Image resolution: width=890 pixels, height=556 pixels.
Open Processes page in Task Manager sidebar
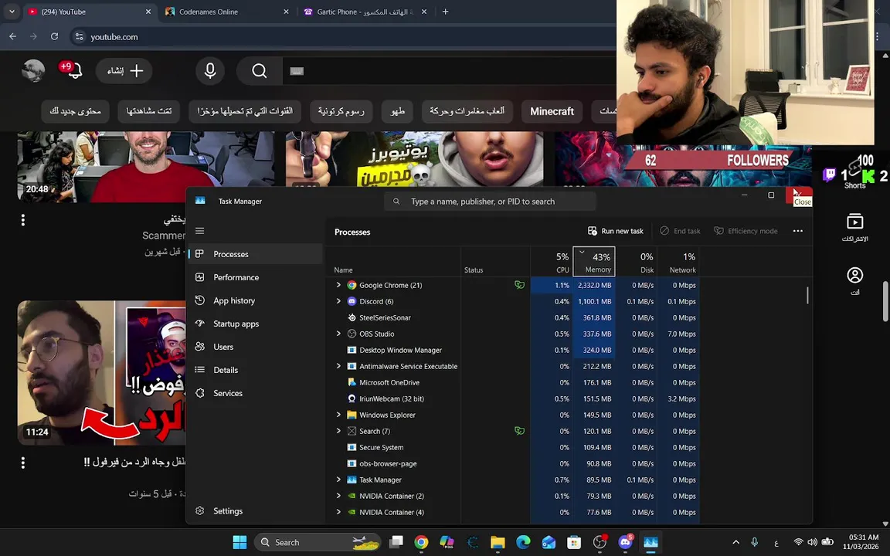[x=256, y=254]
